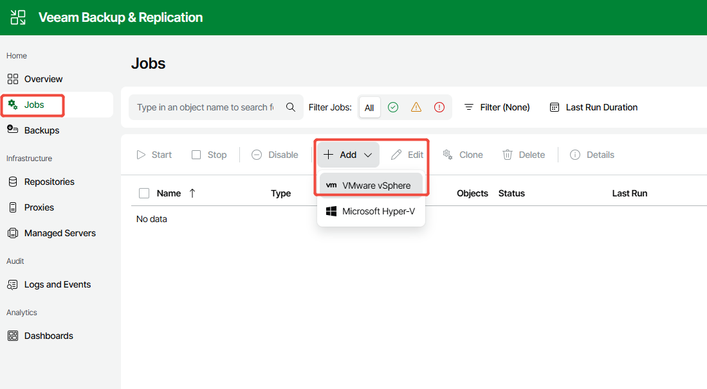Sort by Name column header
The height and width of the screenshot is (389, 707).
pyautogui.click(x=169, y=193)
